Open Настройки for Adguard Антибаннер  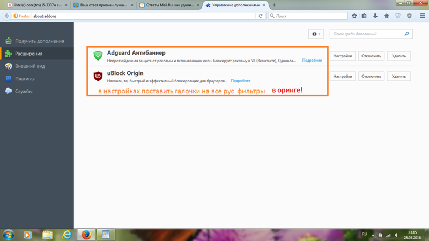tap(343, 56)
